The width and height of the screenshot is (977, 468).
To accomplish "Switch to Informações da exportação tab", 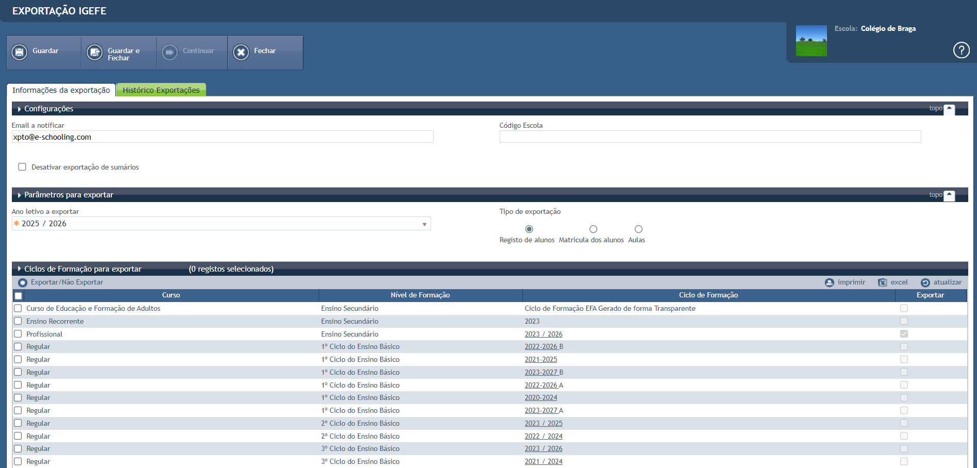I will 61,90.
